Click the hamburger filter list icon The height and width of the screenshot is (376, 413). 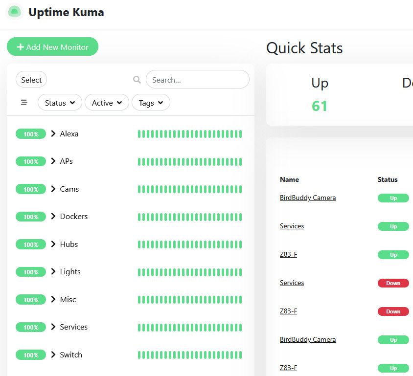pos(24,103)
